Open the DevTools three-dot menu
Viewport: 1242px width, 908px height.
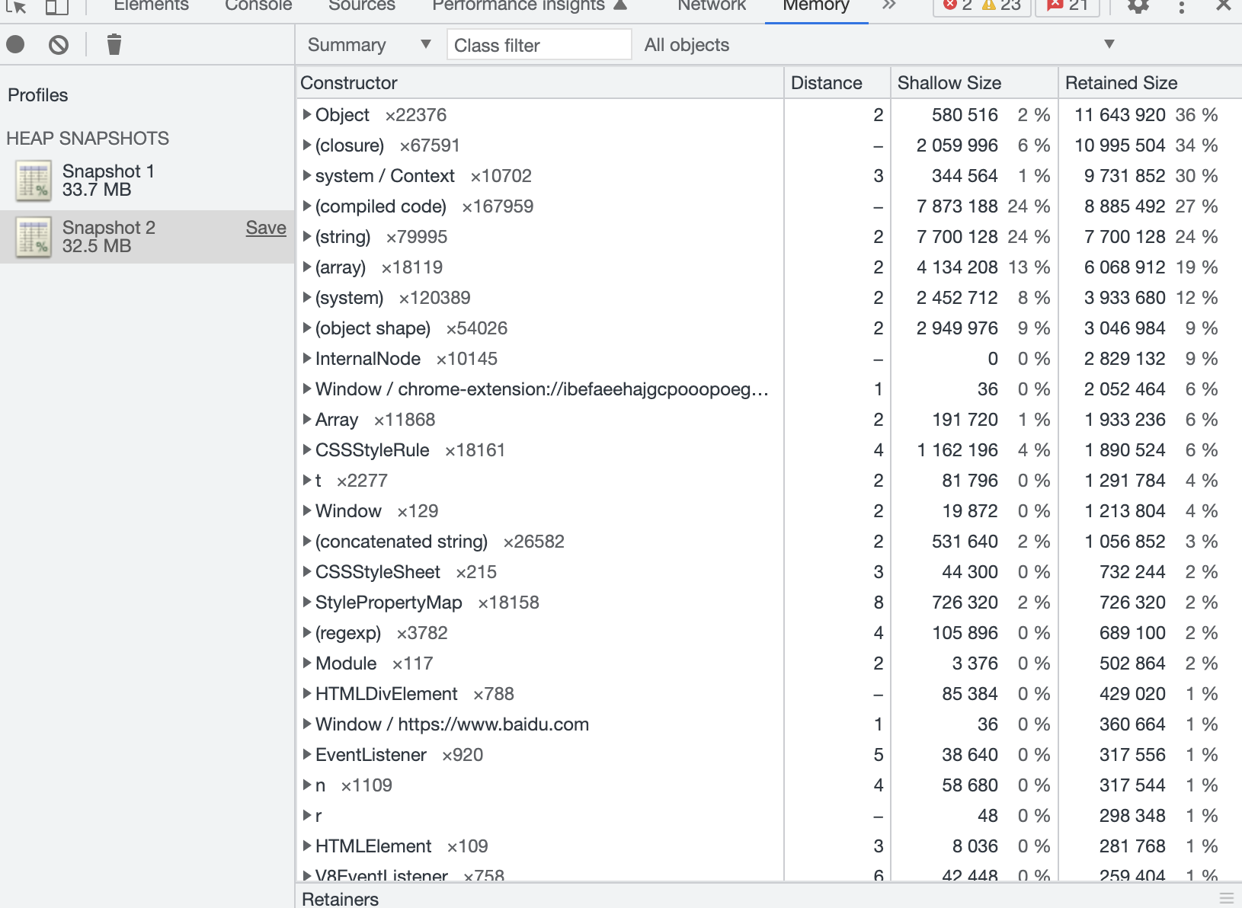coord(1181,6)
